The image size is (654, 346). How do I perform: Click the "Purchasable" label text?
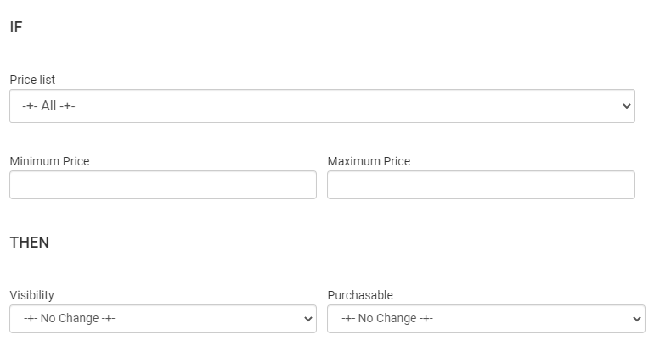[x=360, y=295]
